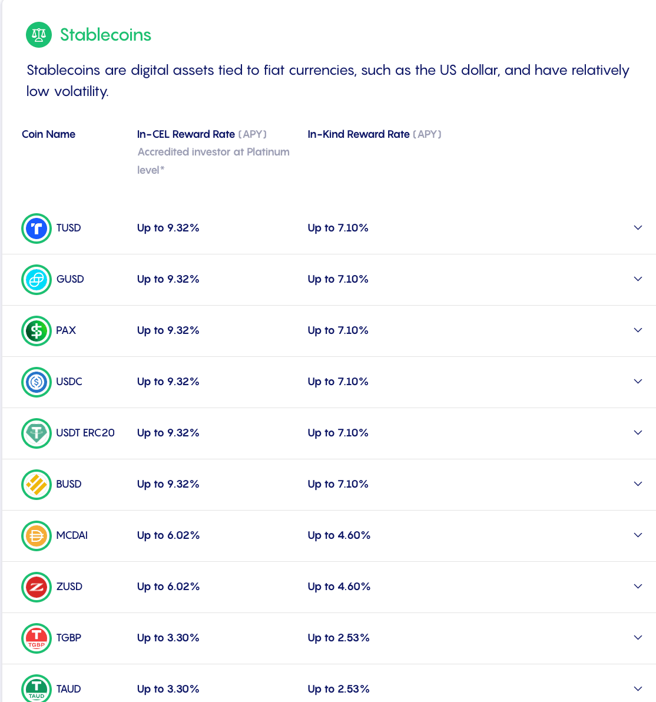Click the Coin Name column header

point(49,134)
